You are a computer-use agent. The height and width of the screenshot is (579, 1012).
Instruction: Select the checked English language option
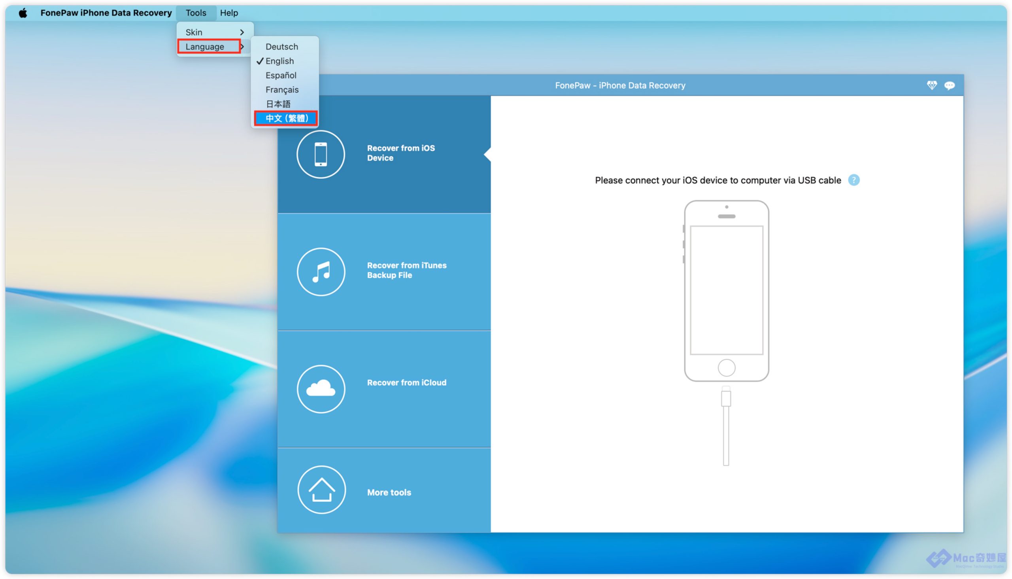(x=279, y=61)
